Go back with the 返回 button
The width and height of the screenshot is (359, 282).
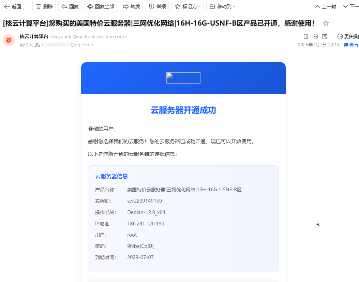(12, 6)
